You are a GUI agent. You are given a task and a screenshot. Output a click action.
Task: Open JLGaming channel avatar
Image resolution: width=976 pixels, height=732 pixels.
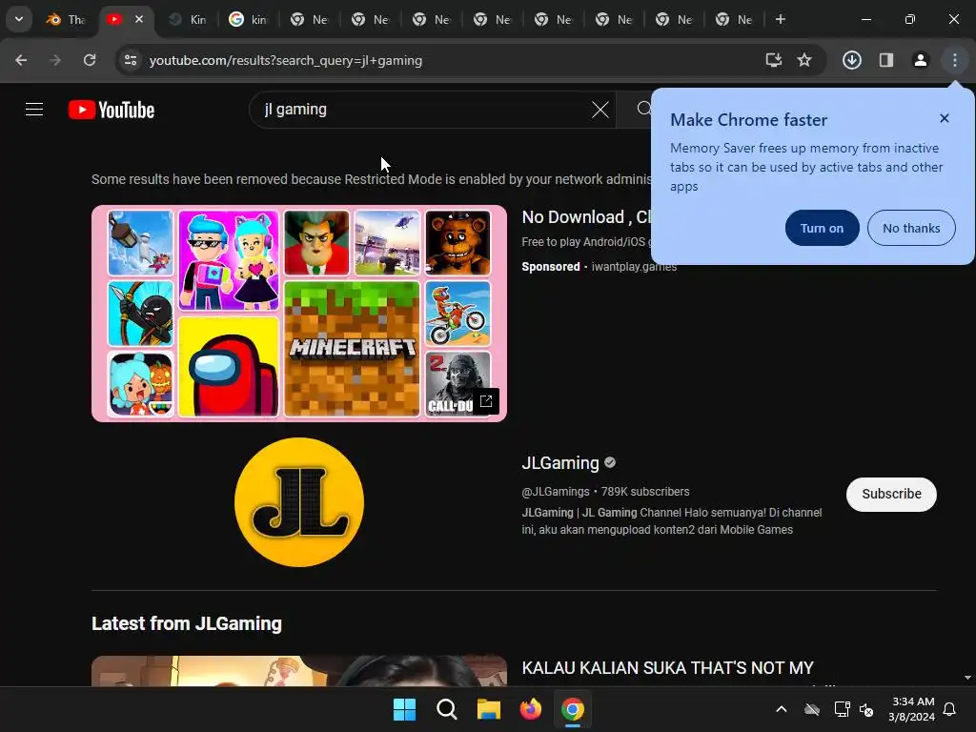(299, 501)
